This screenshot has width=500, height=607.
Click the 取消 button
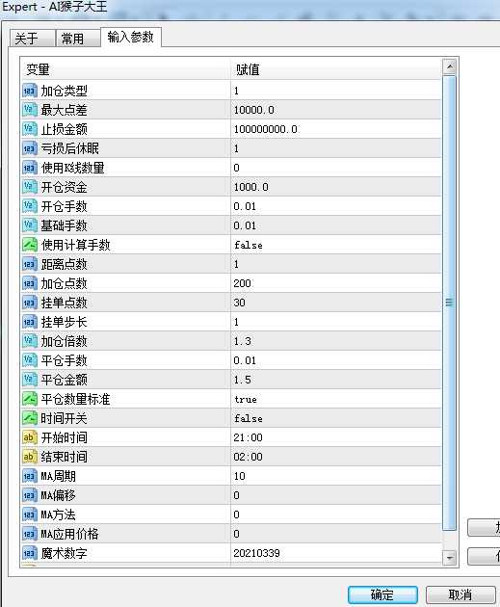click(x=461, y=594)
